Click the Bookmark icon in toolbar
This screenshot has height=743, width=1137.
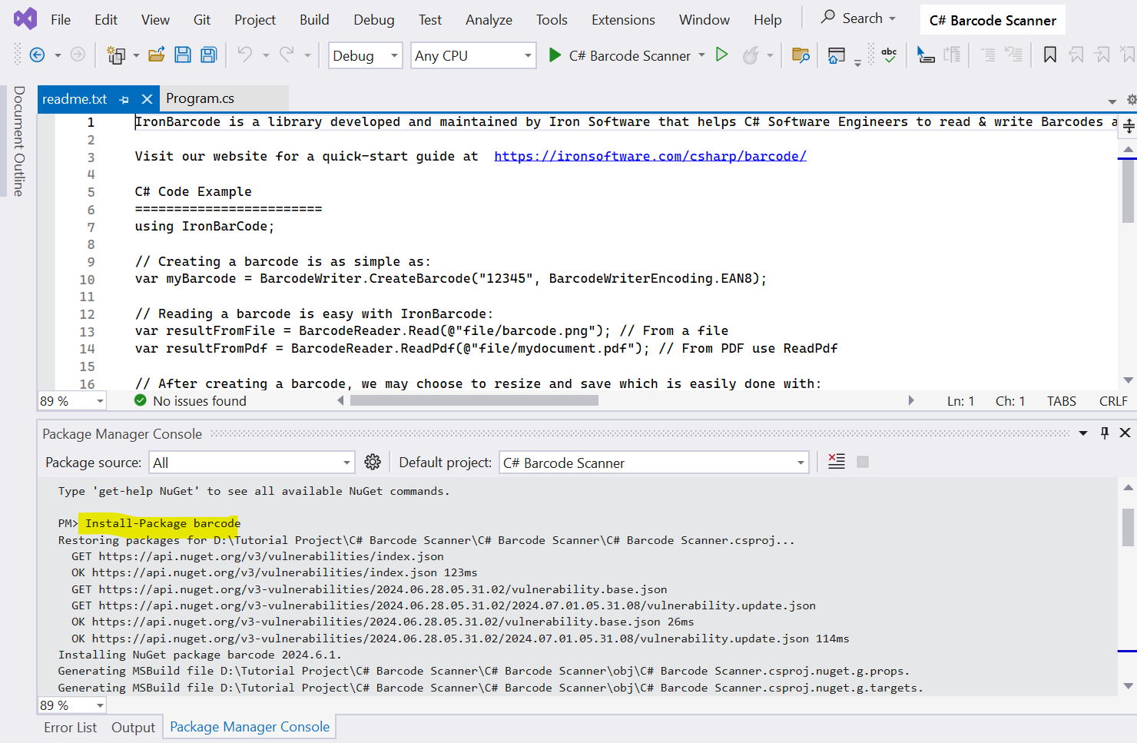pyautogui.click(x=1050, y=55)
